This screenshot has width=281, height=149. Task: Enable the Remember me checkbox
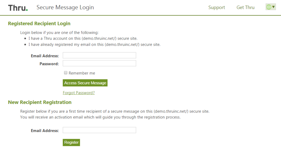coord(65,73)
